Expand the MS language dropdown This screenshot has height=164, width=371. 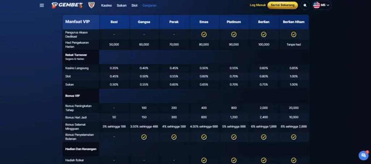click(322, 5)
